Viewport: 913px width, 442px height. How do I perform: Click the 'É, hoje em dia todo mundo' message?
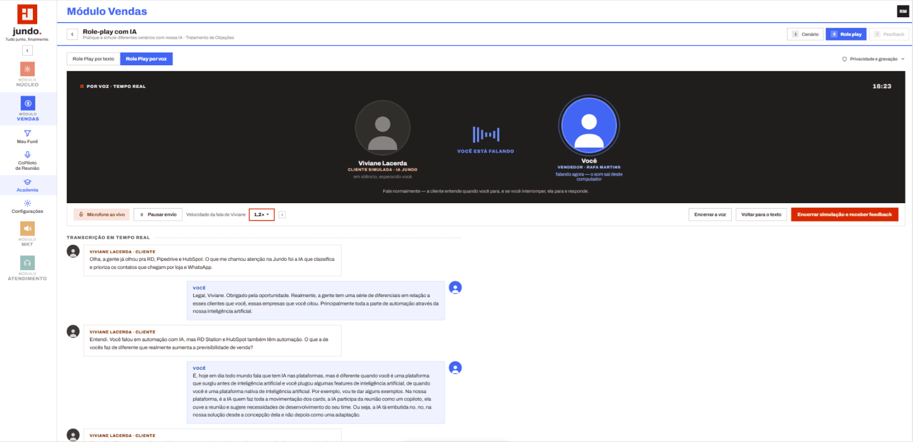[315, 392]
